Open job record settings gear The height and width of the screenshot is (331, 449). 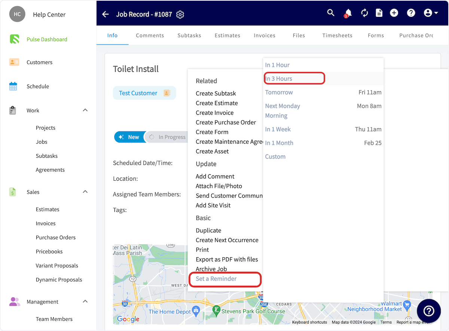click(x=180, y=15)
